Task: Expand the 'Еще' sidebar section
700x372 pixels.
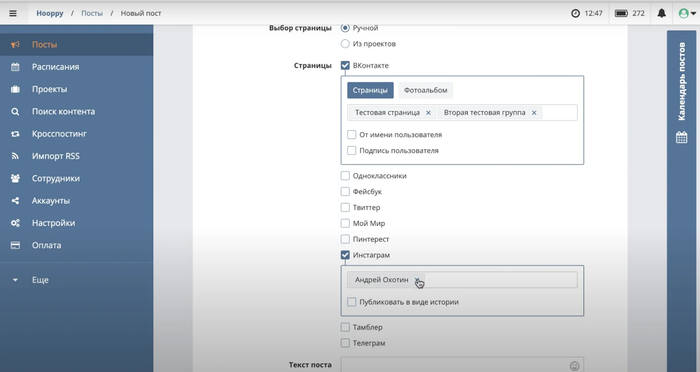Action: coord(40,280)
